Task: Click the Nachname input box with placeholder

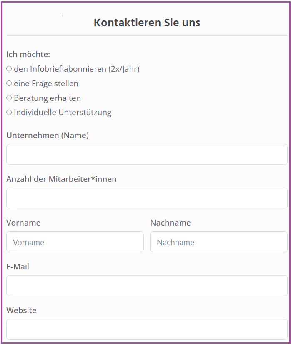Action: (219, 242)
